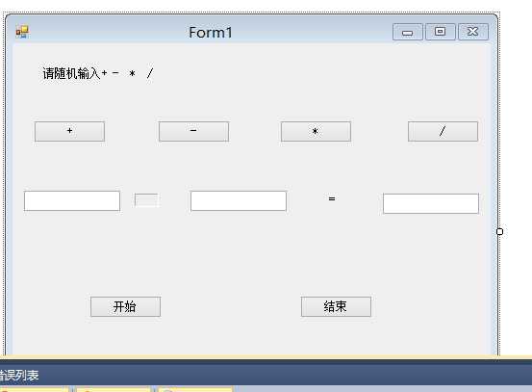Grab the right-edge form sizing handle

click(x=499, y=232)
